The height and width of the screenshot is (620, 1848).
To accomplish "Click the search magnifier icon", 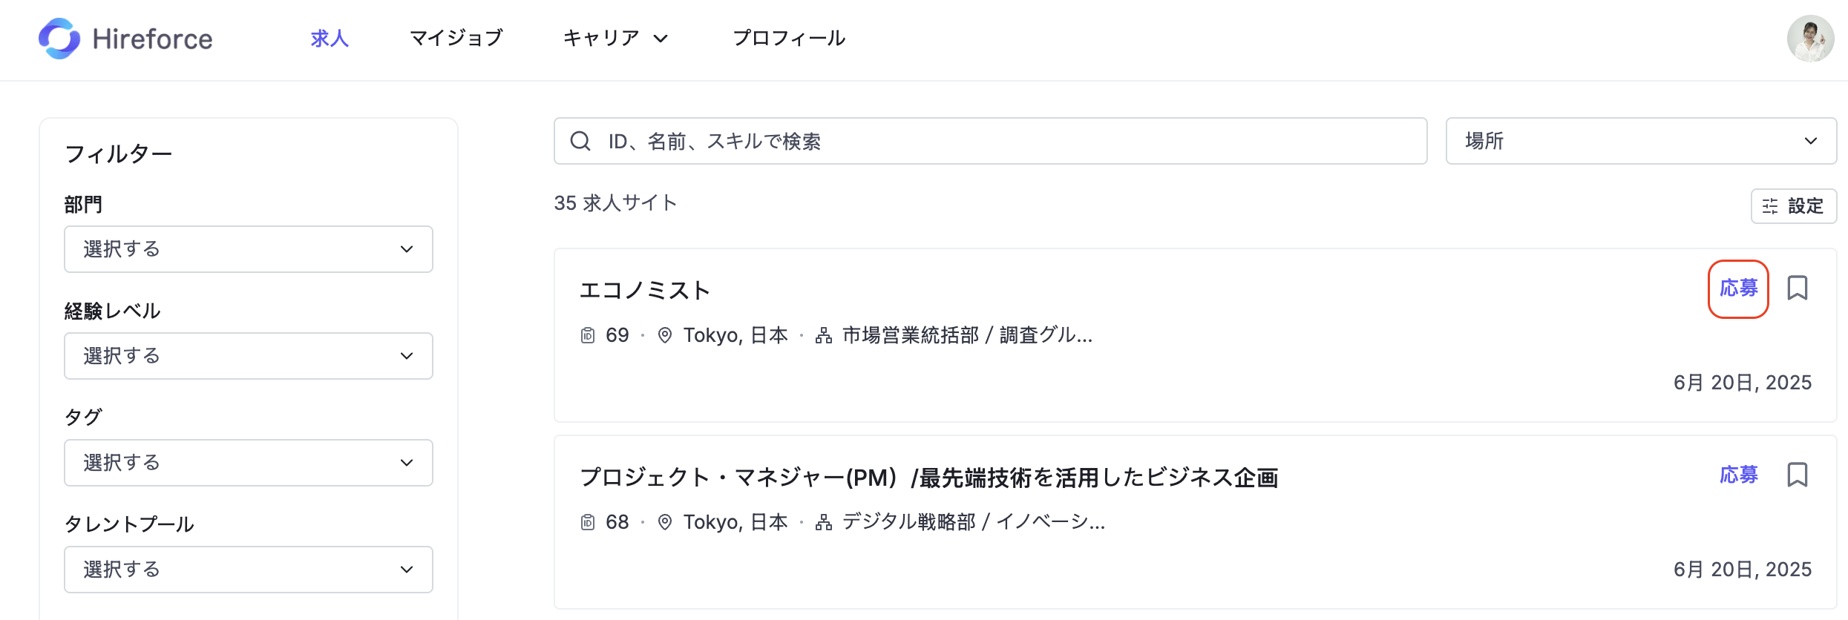I will coord(580,141).
